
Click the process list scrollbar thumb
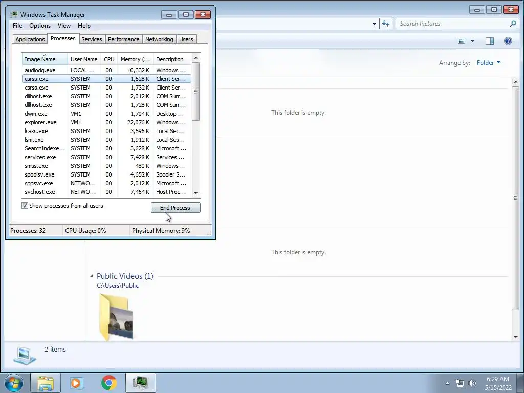pos(196,91)
